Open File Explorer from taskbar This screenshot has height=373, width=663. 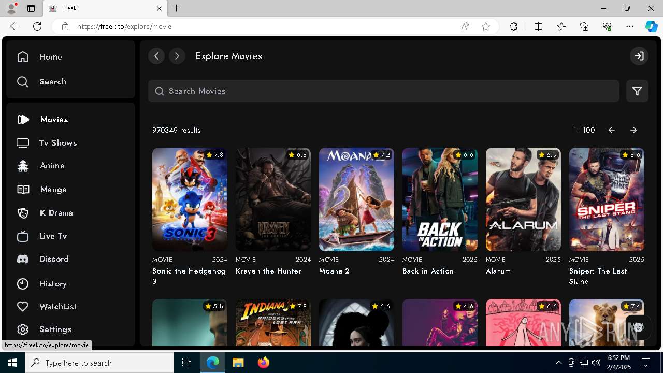pyautogui.click(x=238, y=363)
